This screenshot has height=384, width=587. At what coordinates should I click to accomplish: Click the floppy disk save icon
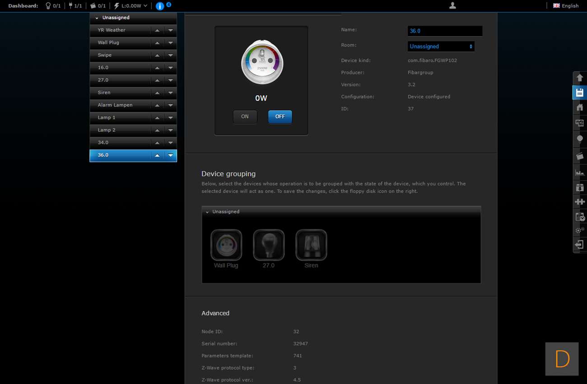[x=580, y=93]
